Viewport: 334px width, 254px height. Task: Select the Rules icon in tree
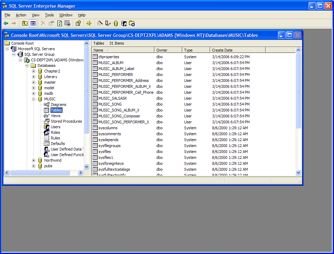click(46, 138)
